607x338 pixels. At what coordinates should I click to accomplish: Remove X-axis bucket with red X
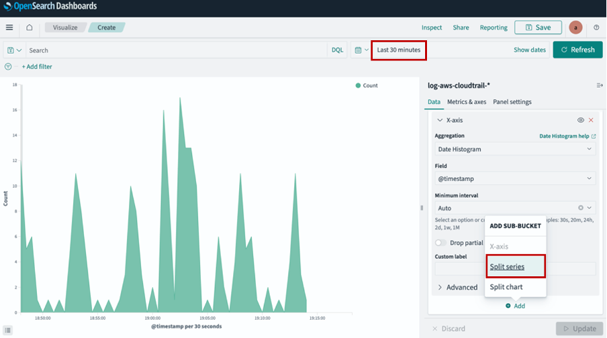tap(591, 120)
